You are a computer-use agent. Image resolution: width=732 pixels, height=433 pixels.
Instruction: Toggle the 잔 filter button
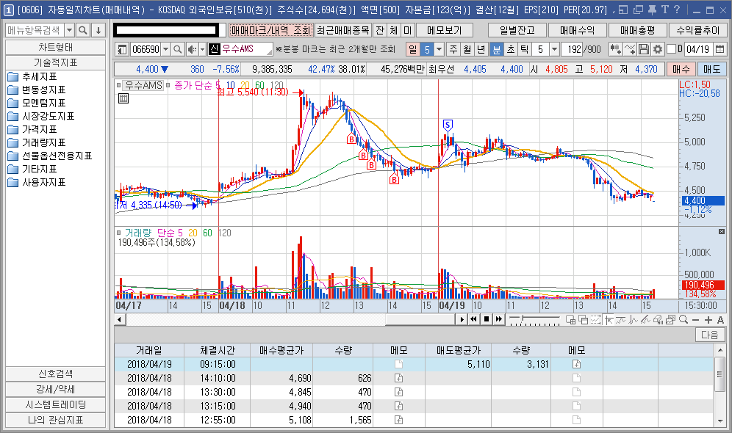(x=380, y=30)
